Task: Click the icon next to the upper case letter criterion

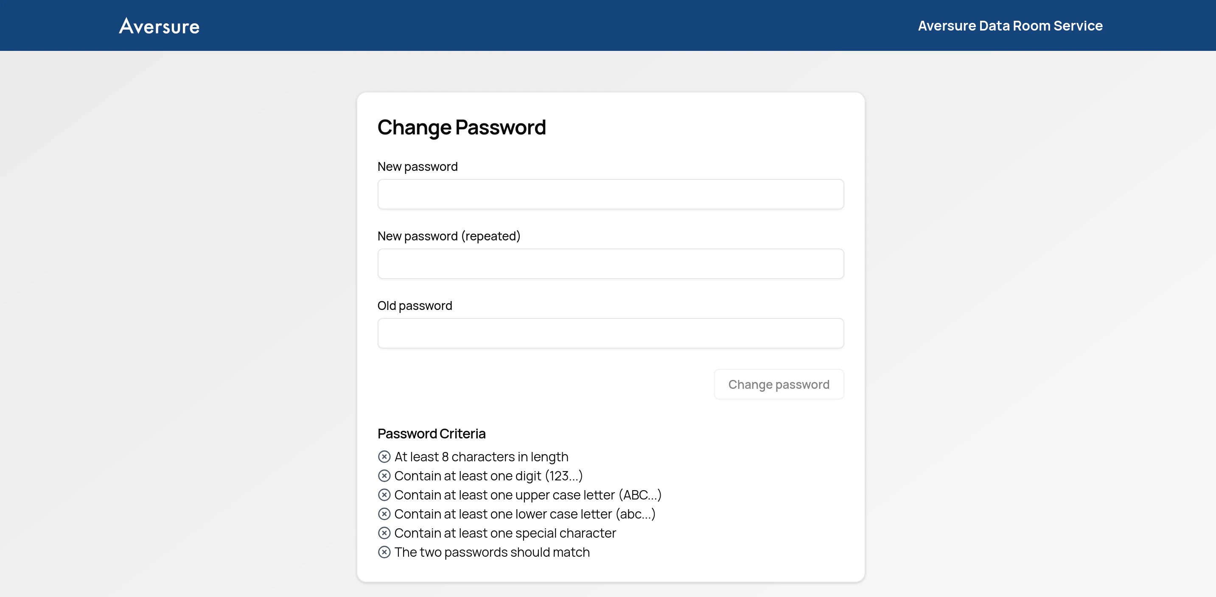Action: tap(384, 495)
